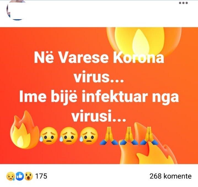Click the leftmost crying face emoji

[49, 136]
